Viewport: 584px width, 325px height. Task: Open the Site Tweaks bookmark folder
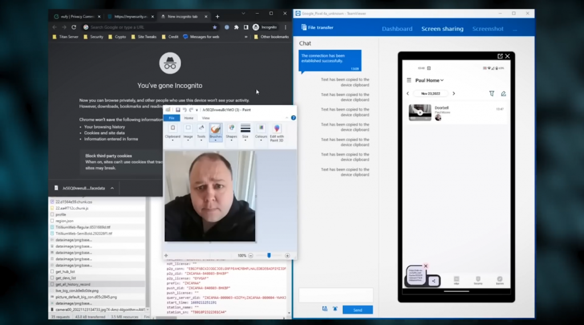click(144, 37)
